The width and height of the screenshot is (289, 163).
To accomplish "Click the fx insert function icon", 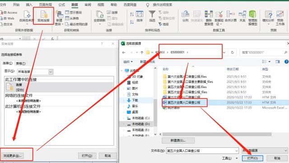I will click(52, 39).
